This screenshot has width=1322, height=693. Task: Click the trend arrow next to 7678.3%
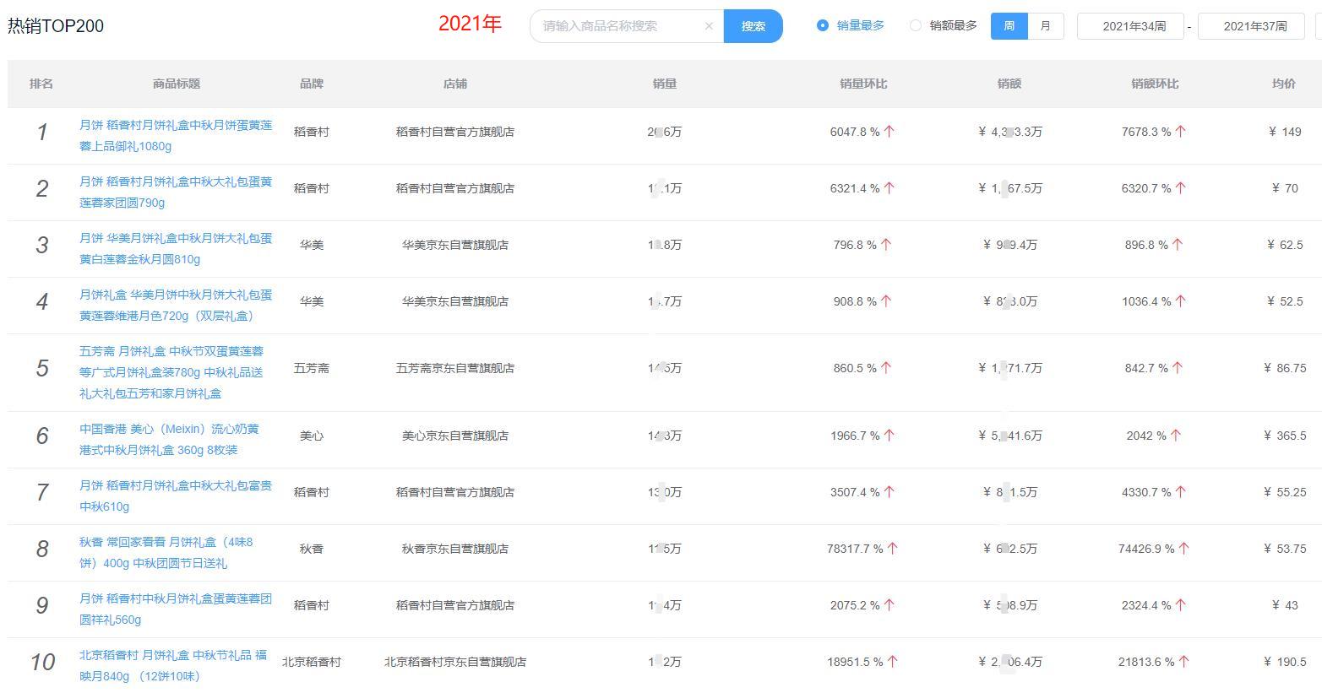coord(1182,132)
